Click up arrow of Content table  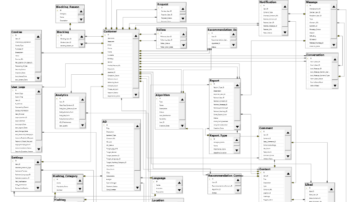(x=288, y=174)
